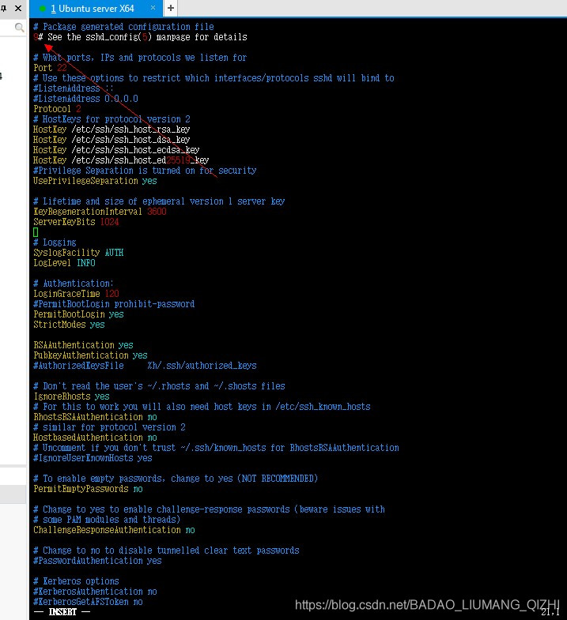Pin the side panel with pin icon

(x=4, y=8)
